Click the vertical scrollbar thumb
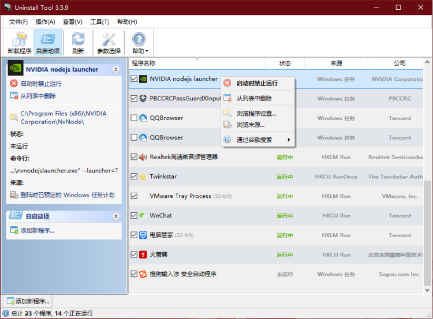 coord(427,233)
